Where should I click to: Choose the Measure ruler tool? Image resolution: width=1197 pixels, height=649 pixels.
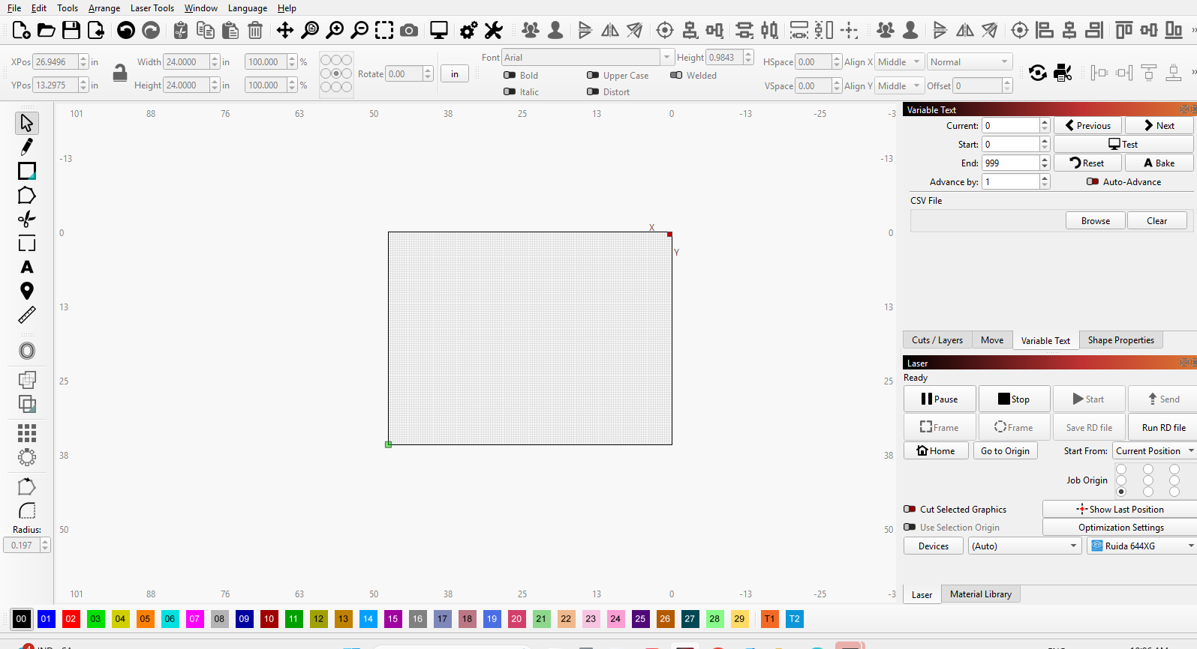(x=27, y=316)
